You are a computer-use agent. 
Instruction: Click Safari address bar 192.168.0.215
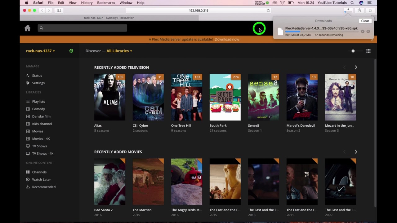pos(198,11)
